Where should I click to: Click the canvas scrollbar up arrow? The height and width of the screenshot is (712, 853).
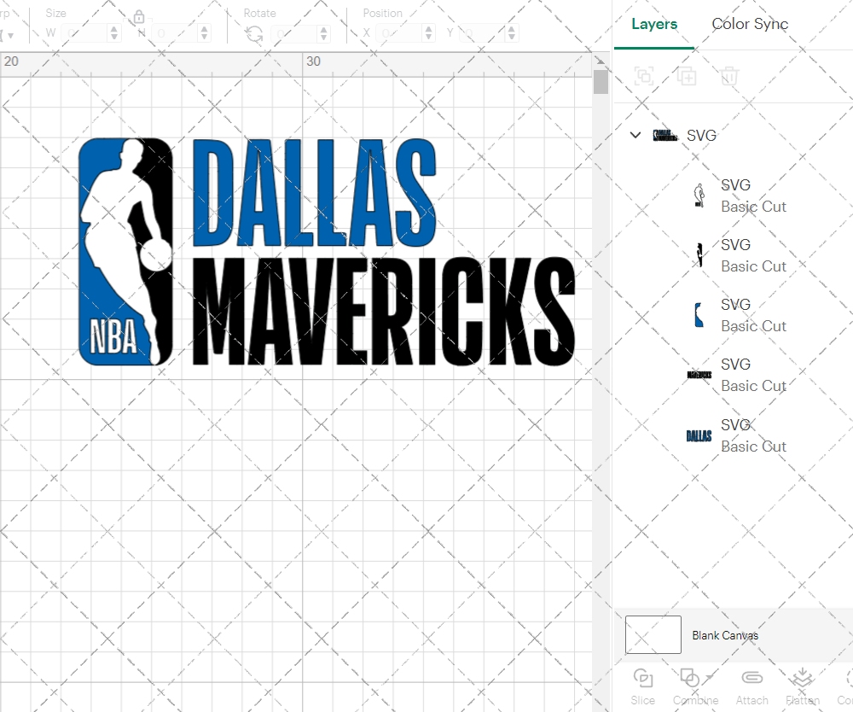click(601, 61)
